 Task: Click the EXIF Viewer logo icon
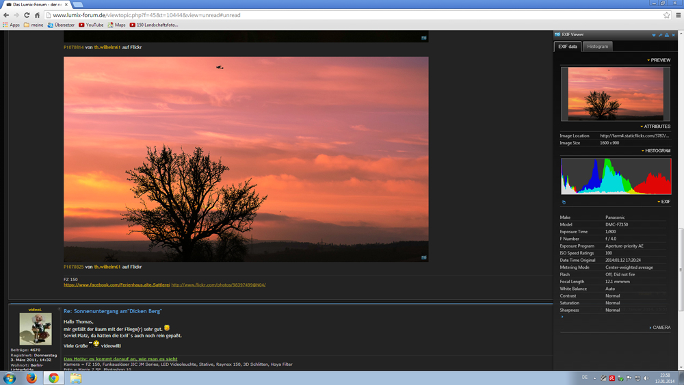[557, 34]
